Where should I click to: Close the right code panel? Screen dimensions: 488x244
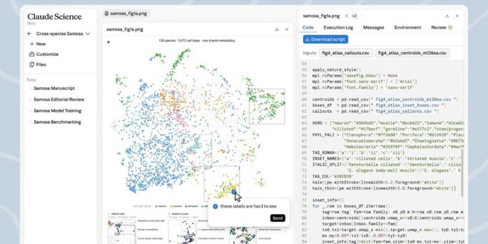pyautogui.click(x=457, y=16)
